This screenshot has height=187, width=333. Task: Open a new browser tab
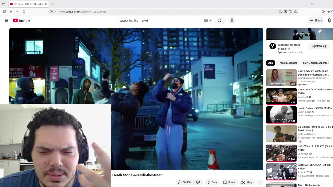coord(53,4)
